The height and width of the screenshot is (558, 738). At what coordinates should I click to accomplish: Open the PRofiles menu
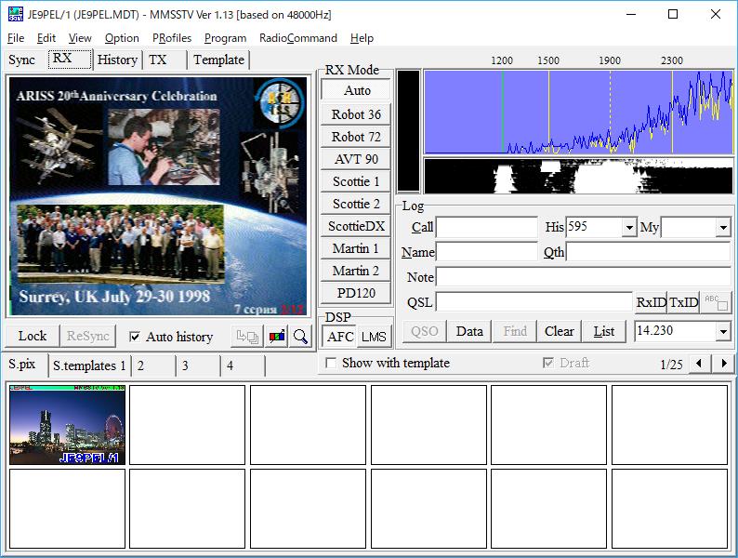172,38
